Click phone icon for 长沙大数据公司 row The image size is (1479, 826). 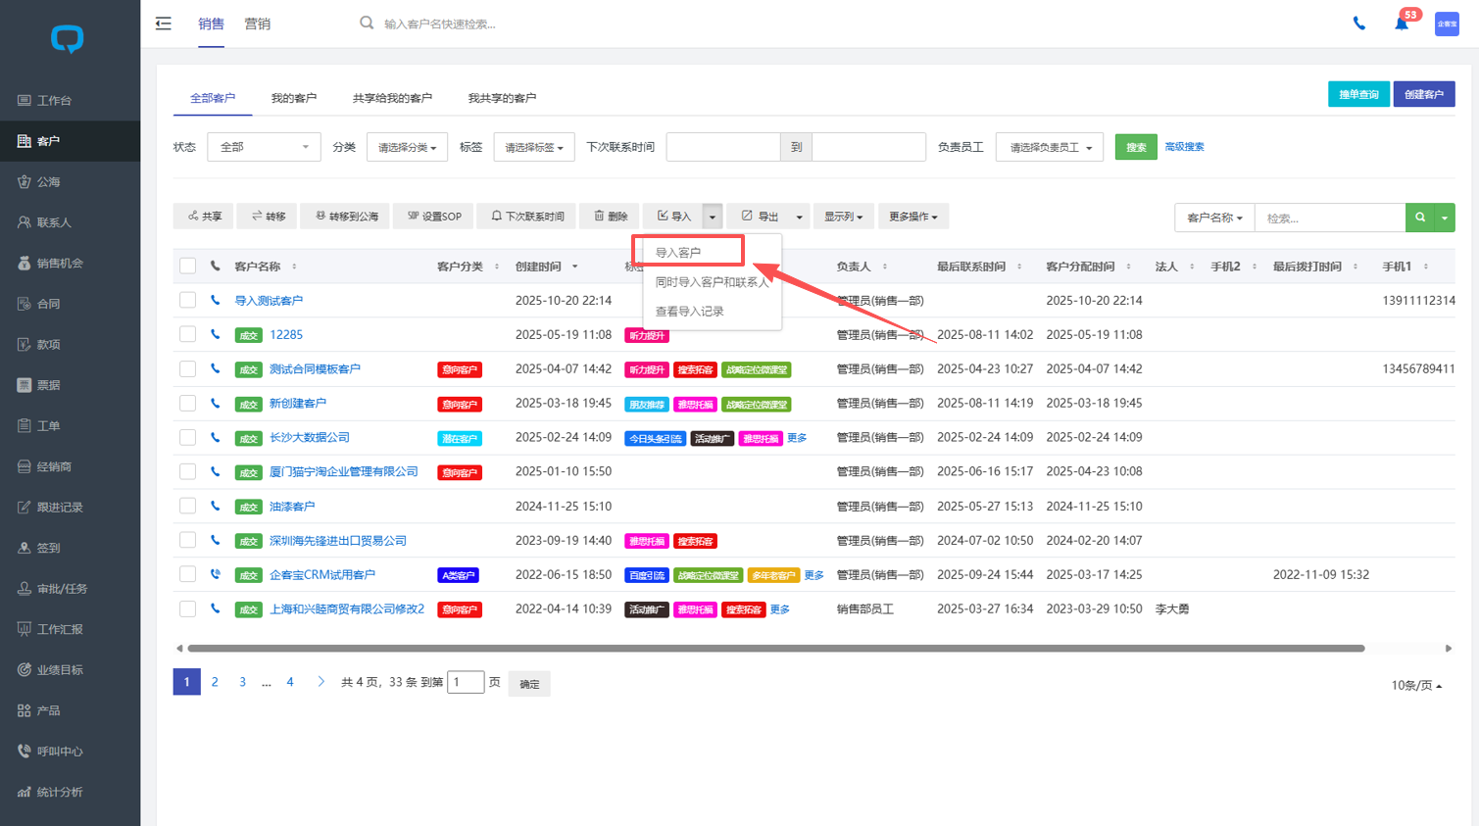[x=216, y=438]
